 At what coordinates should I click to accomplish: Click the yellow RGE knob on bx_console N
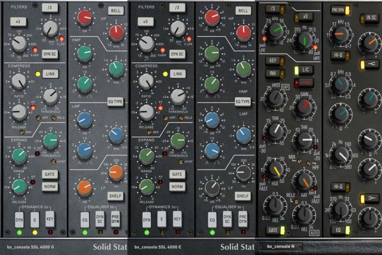275,169
